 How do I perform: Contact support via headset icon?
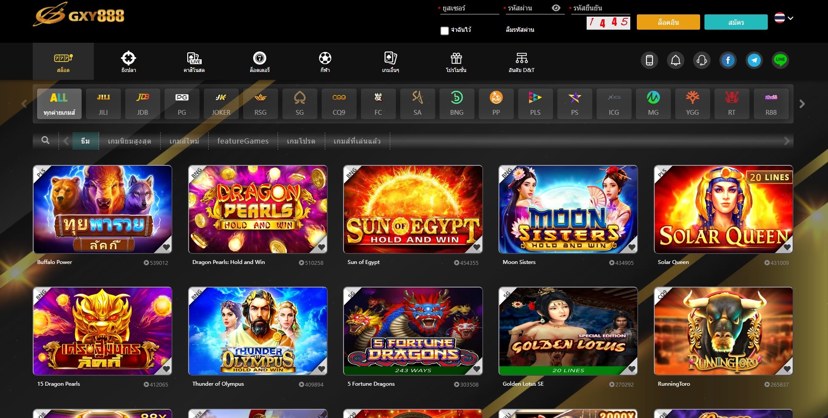[701, 60]
